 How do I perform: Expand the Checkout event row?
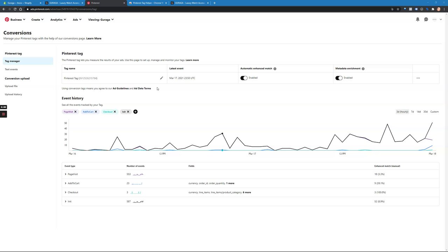coord(65,192)
